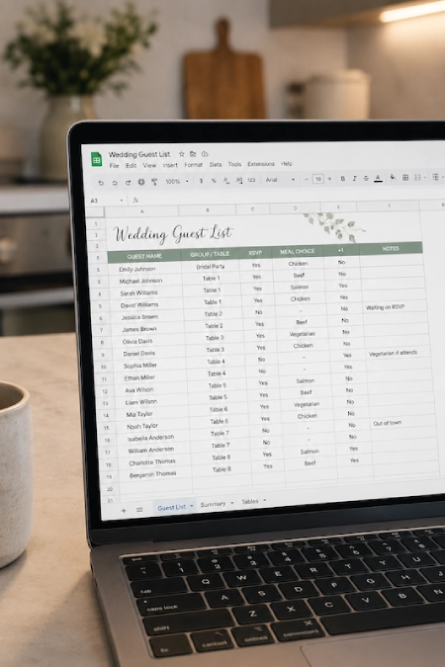Format as percent icon
This screenshot has width=445, height=667.
214,181
